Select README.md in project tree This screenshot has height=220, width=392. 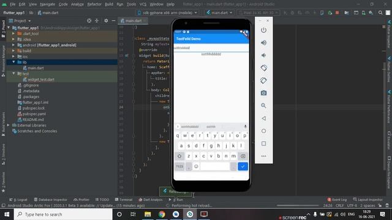[x=33, y=120]
